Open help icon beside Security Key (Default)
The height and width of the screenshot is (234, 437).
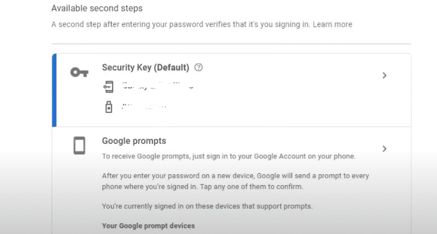click(199, 68)
